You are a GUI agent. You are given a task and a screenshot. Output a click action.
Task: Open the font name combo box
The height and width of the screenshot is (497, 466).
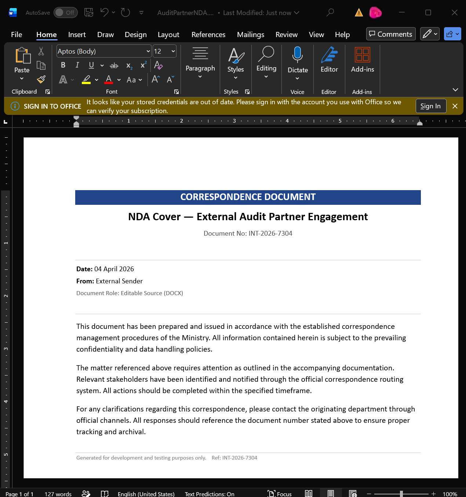point(104,51)
